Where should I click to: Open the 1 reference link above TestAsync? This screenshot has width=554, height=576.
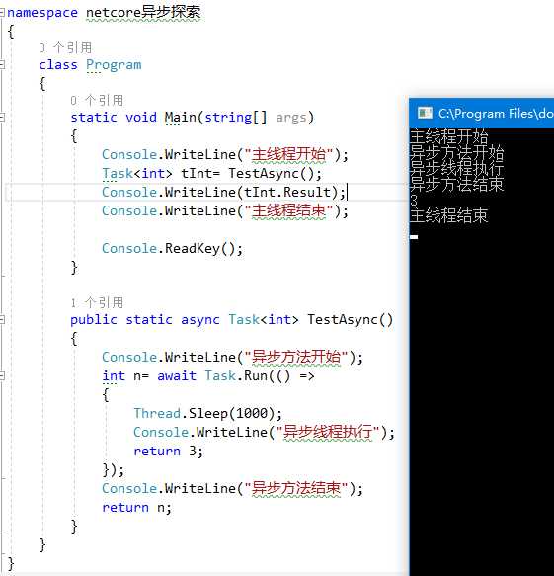[x=97, y=302]
